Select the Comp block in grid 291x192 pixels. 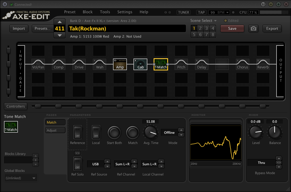[x=58, y=64]
